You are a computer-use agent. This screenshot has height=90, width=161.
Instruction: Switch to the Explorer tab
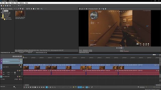[x=13, y=53]
